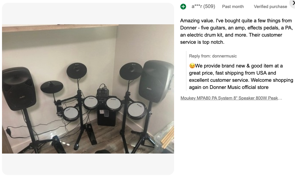
Task: Open reviewer a***r's profile name
Action: pos(197,6)
